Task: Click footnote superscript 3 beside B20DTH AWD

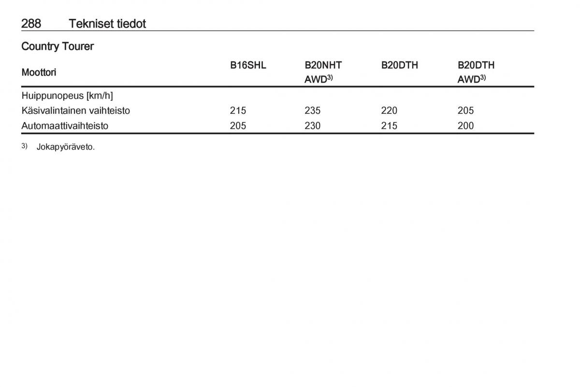Action: pyautogui.click(x=483, y=78)
